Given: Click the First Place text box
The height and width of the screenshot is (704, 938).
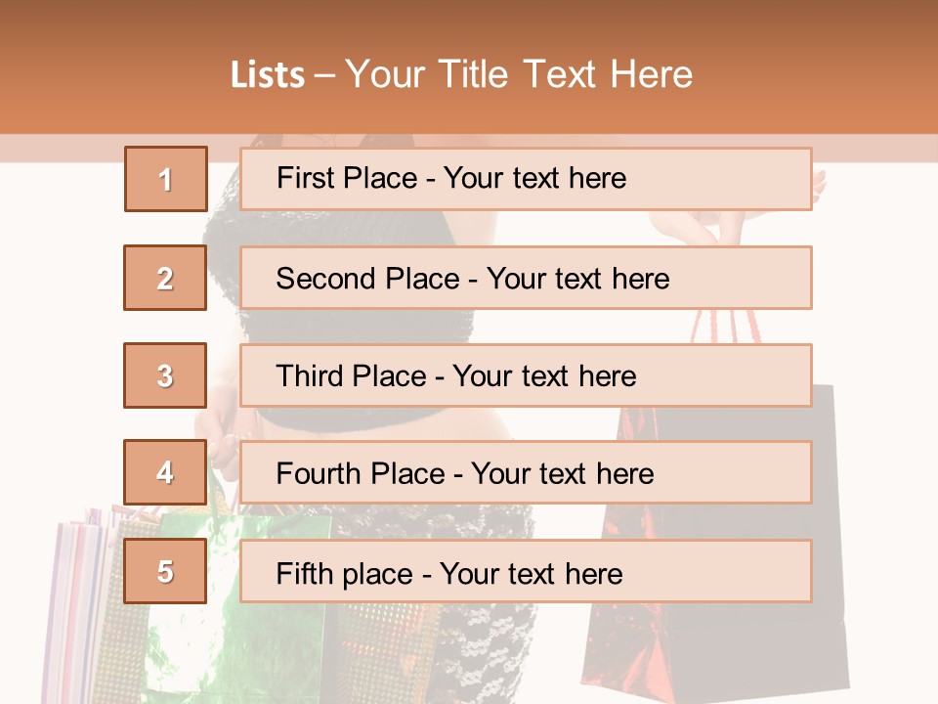Looking at the screenshot, I should (x=526, y=179).
